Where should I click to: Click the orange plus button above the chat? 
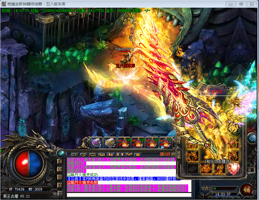165,154
